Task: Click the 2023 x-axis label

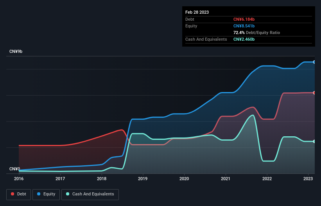Action: point(308,179)
